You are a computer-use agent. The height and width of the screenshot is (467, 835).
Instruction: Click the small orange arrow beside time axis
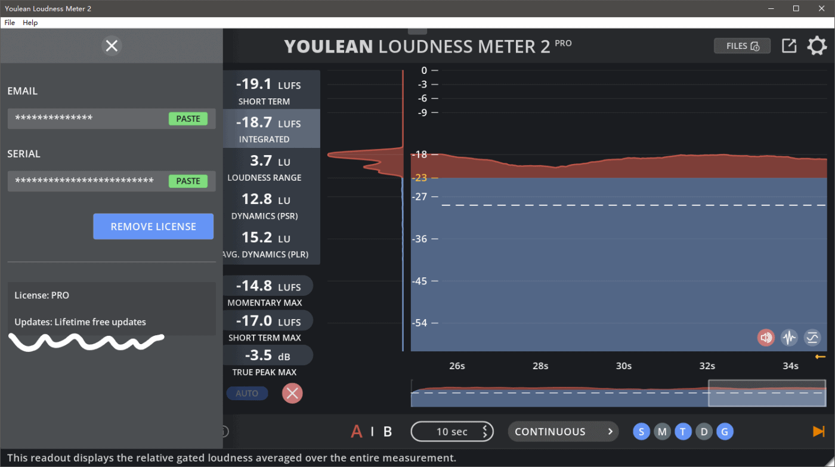point(820,357)
